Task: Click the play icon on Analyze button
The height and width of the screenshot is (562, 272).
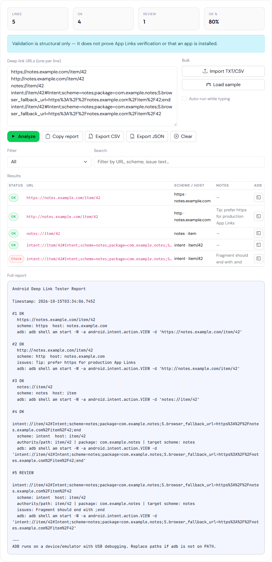Action: 13,136
